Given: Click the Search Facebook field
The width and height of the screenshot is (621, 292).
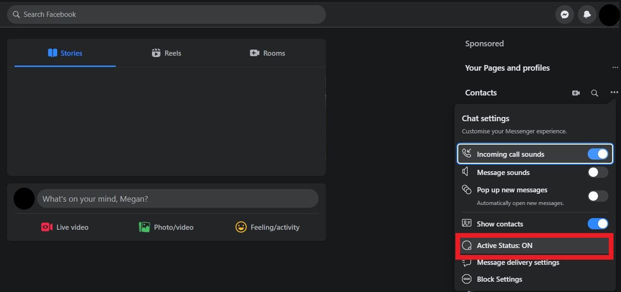Looking at the screenshot, I should point(167,15).
